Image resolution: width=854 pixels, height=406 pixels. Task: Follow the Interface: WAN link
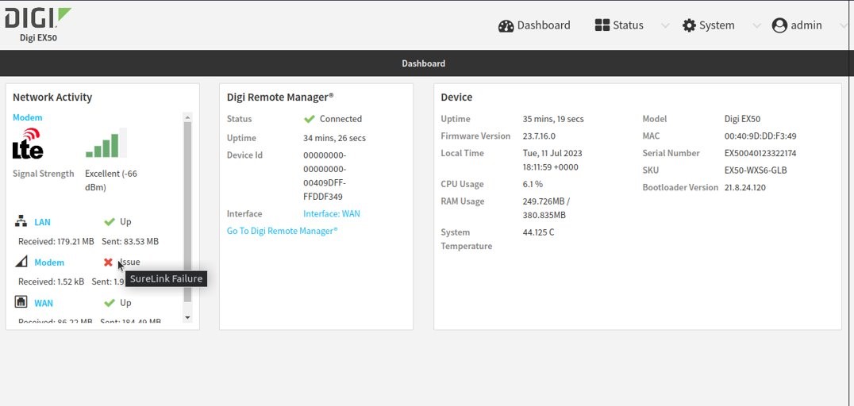(x=332, y=214)
